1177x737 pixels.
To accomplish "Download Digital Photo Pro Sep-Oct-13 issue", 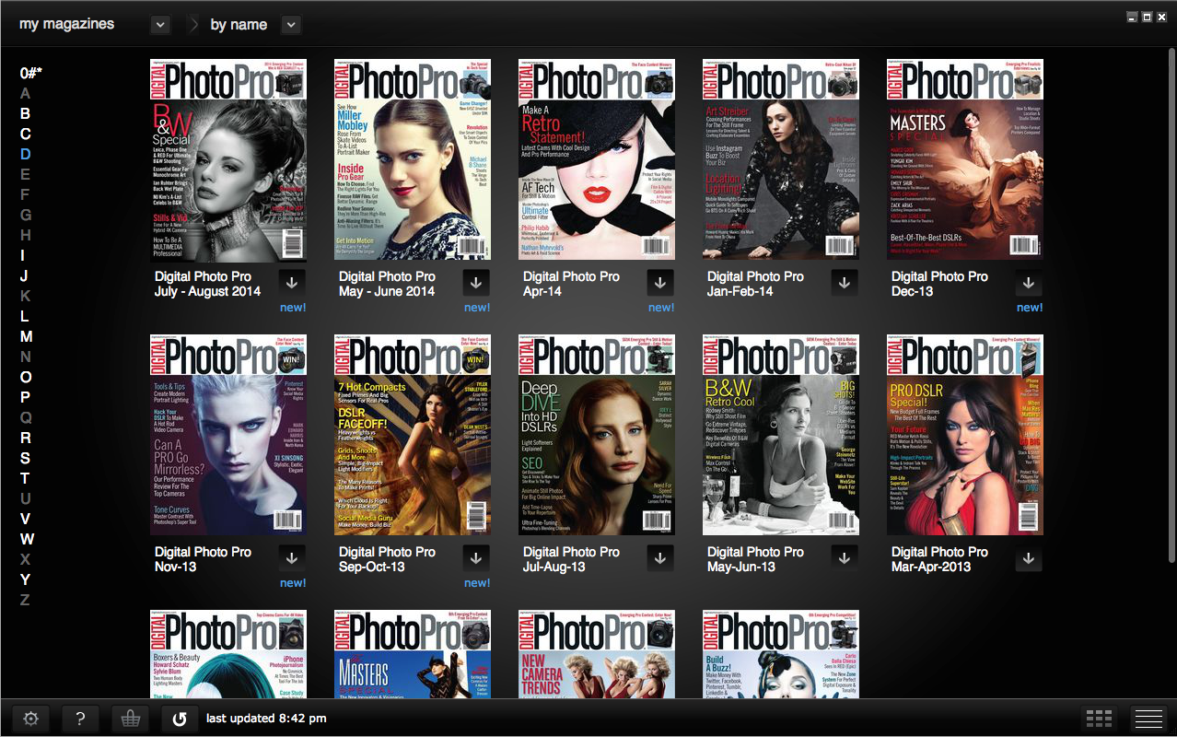I will 476,558.
